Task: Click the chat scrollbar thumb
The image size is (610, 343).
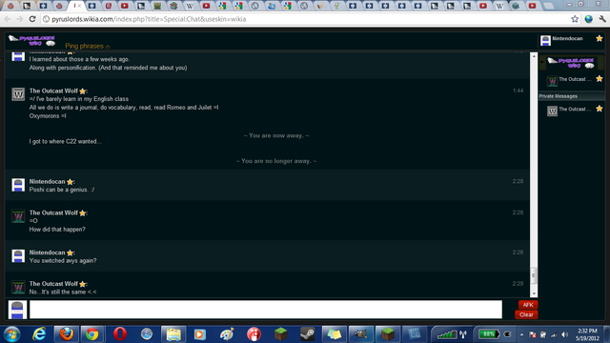Action: pos(534,275)
